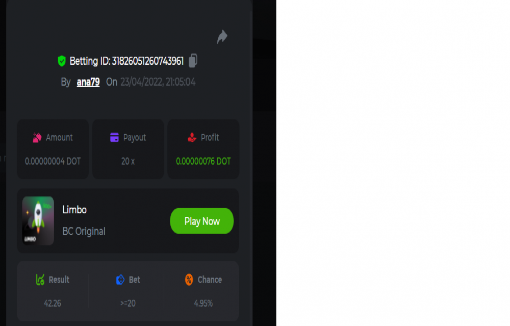Viewport: 510px width, 326px height.
Task: Click the 42.26 result value
Action: tap(53, 303)
